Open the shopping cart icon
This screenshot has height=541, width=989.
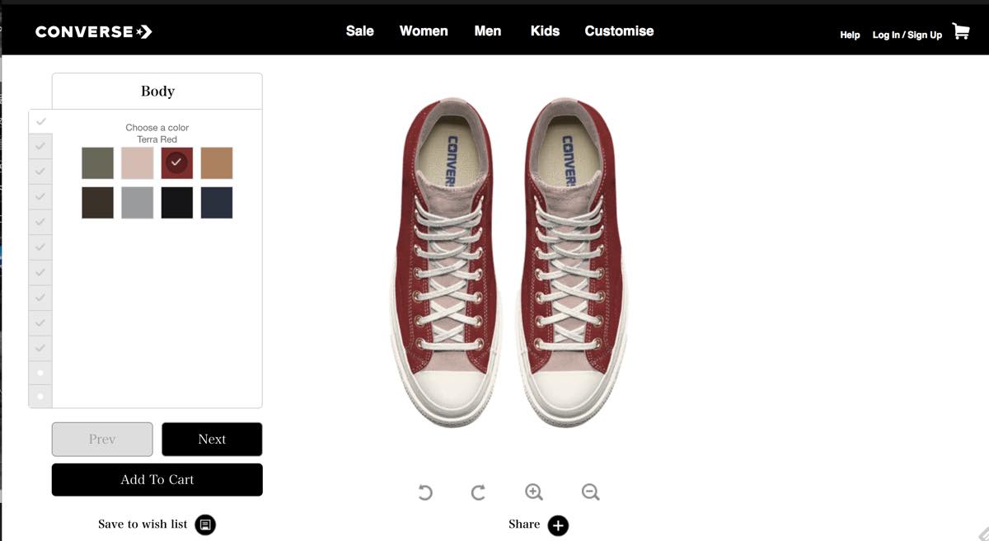961,32
